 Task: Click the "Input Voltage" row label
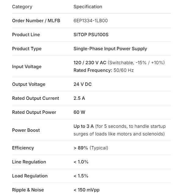point(27,67)
